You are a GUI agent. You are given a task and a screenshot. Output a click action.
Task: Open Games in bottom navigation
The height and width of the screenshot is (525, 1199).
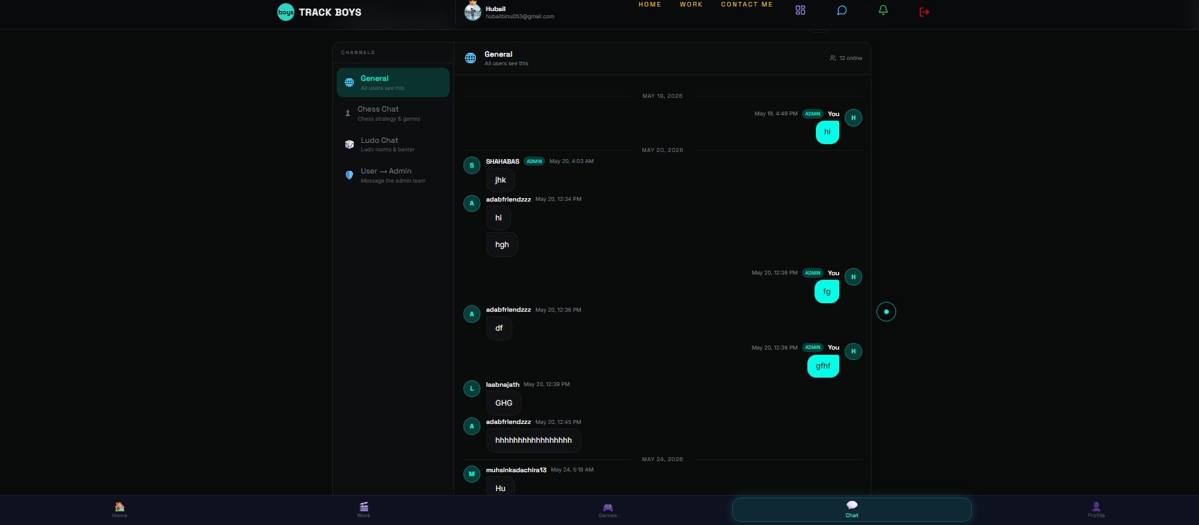(x=608, y=509)
